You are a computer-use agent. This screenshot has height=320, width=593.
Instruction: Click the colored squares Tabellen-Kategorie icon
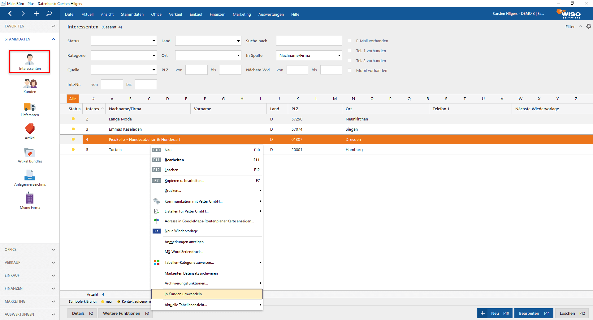click(x=157, y=263)
